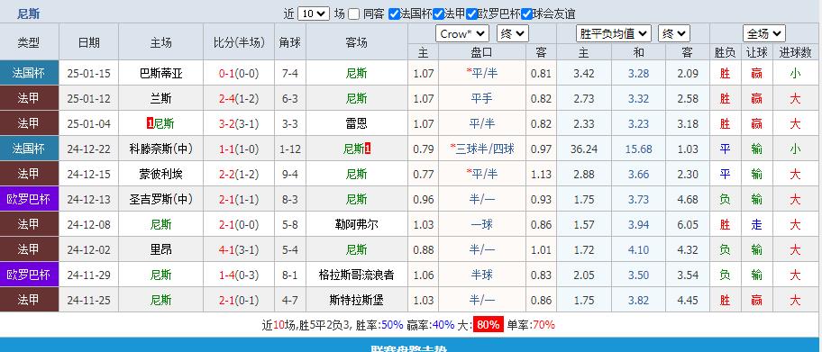Open the 终 dropdown next to Crow*
822x352 pixels.
click(x=513, y=34)
